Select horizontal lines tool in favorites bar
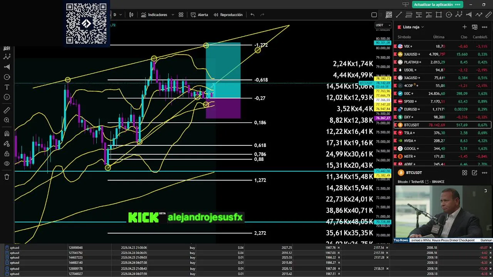Screen dimensions: 493x277 (x=409, y=15)
